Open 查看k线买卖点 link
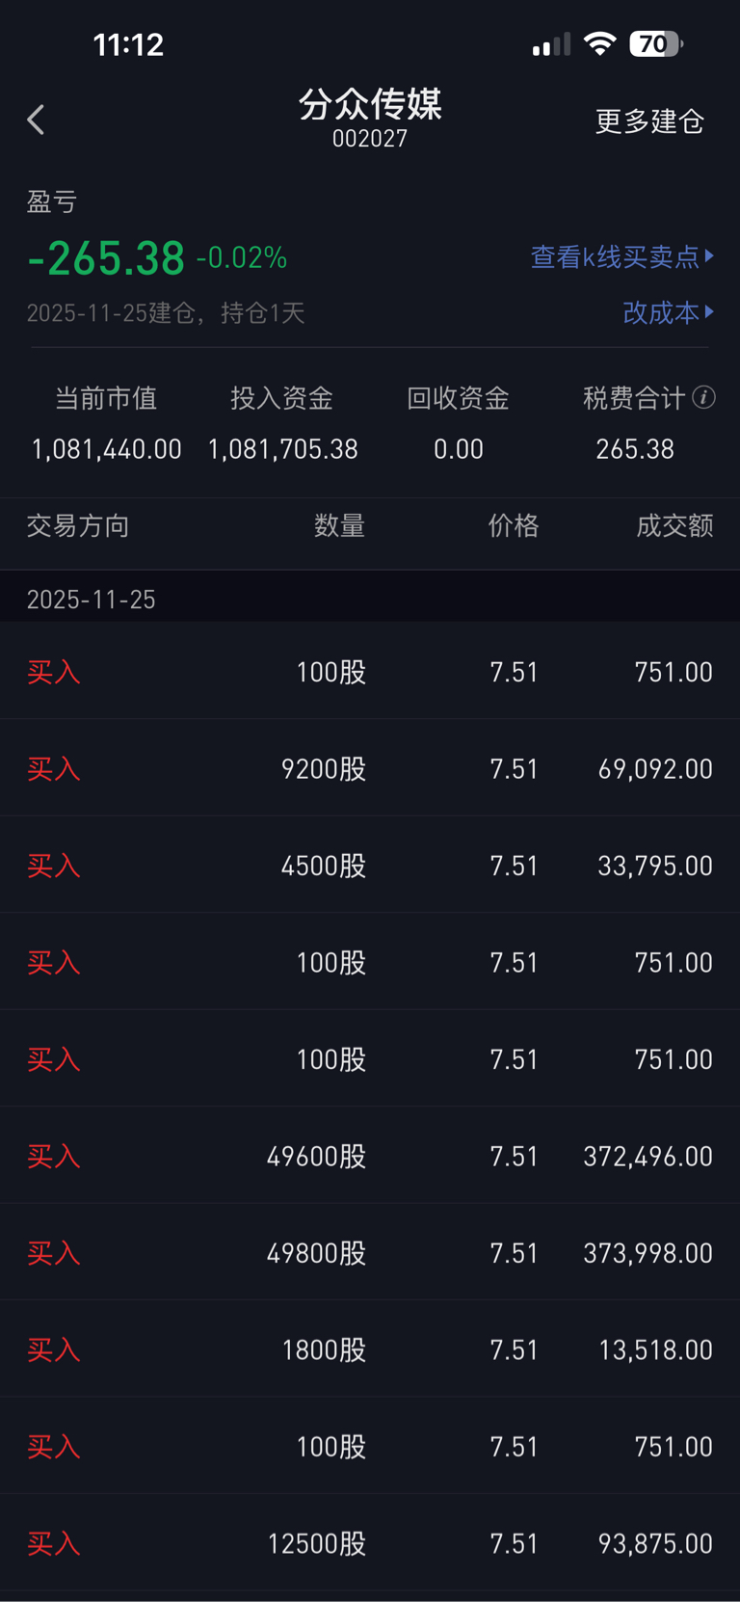 [615, 256]
